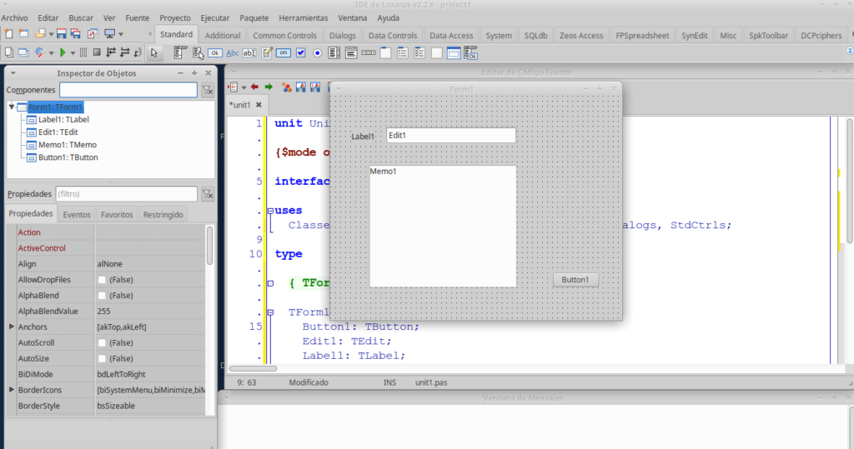This screenshot has width=854, height=449.
Task: Click the Save All icon
Action: (x=76, y=34)
